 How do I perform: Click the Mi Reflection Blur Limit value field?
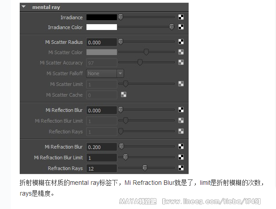click(x=102, y=121)
